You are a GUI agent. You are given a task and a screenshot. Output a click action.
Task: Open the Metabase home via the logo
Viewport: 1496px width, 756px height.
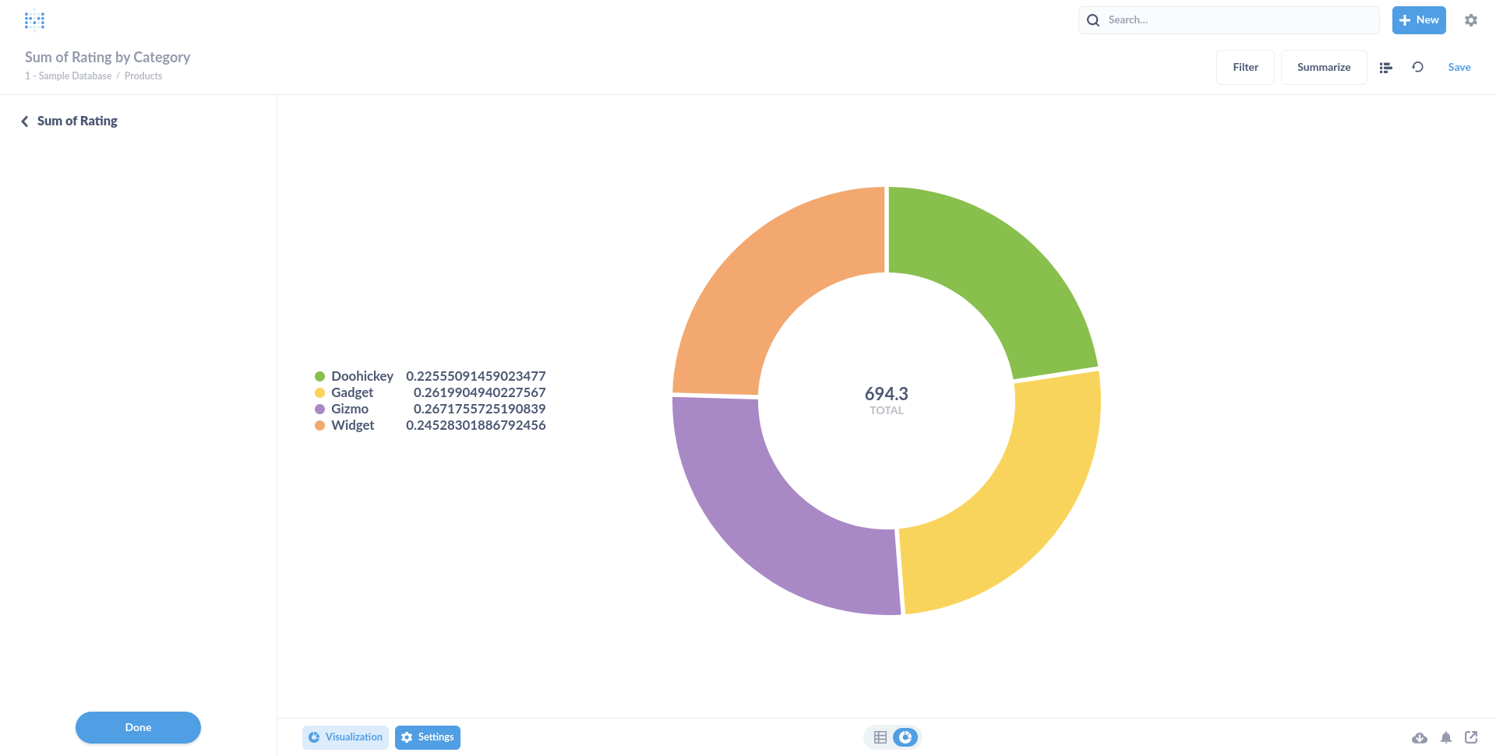pos(35,19)
